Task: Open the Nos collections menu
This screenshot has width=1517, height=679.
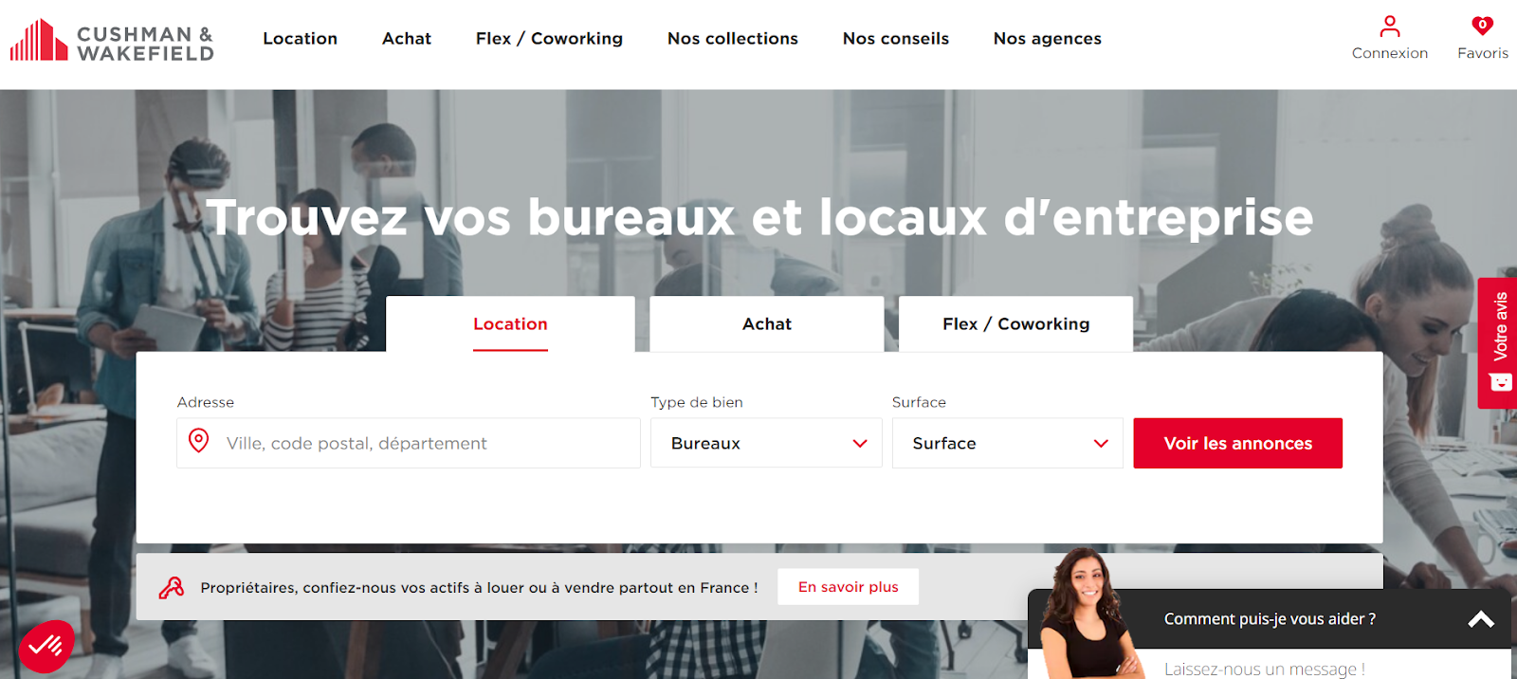Action: pyautogui.click(x=733, y=39)
